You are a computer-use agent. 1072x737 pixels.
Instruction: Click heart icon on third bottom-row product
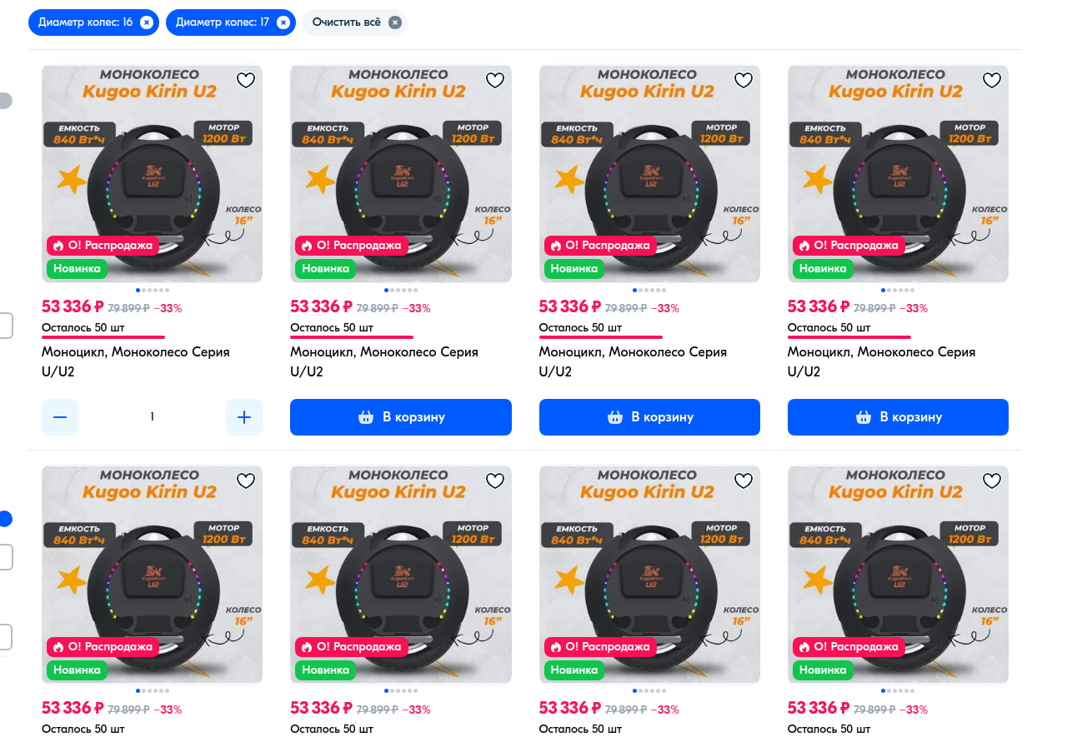click(x=744, y=481)
